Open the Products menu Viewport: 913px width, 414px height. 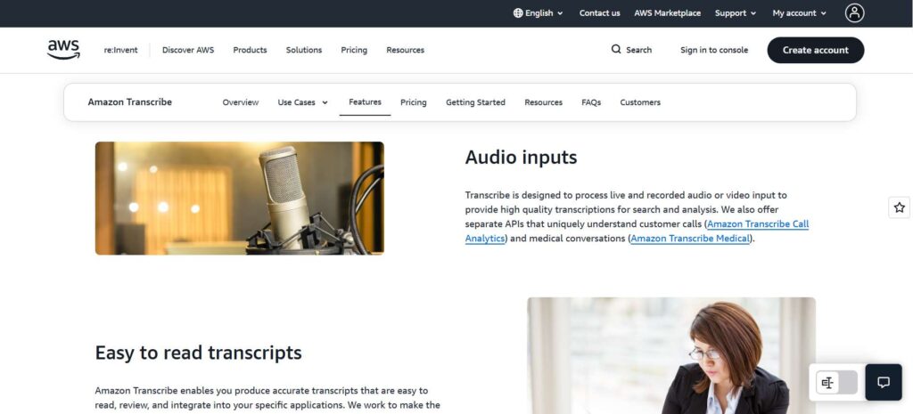pyautogui.click(x=250, y=50)
